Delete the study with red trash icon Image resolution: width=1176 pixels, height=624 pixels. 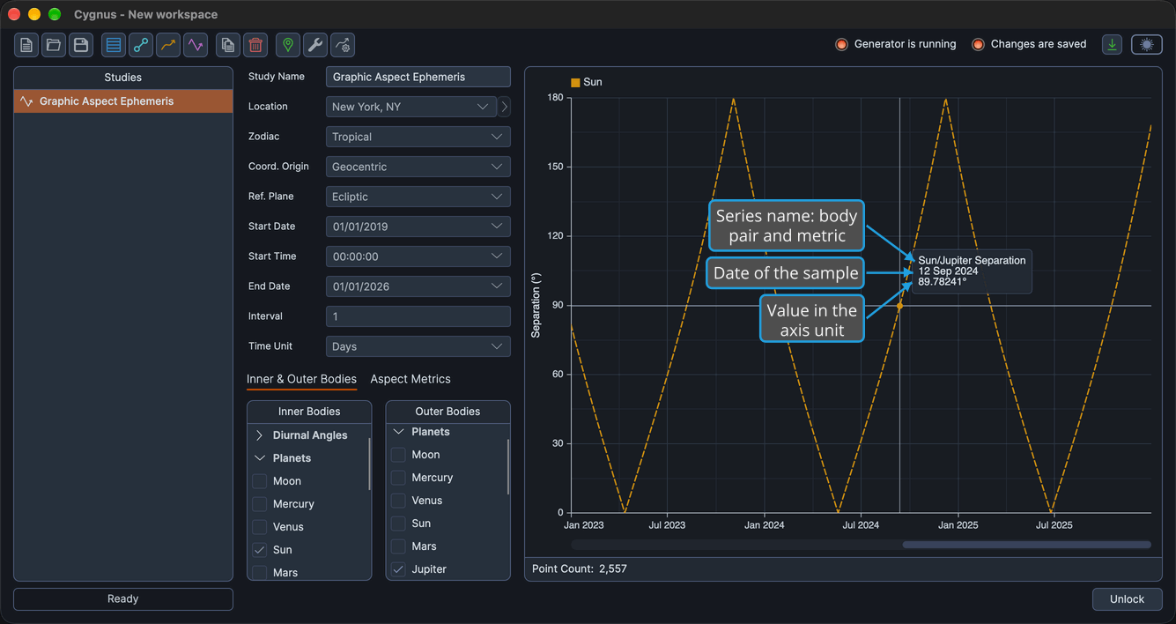click(255, 45)
